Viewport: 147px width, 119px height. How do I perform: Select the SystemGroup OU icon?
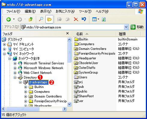coord(76,72)
